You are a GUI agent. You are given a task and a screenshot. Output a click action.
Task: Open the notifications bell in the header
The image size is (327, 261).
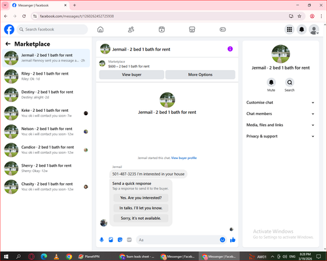[x=301, y=29]
